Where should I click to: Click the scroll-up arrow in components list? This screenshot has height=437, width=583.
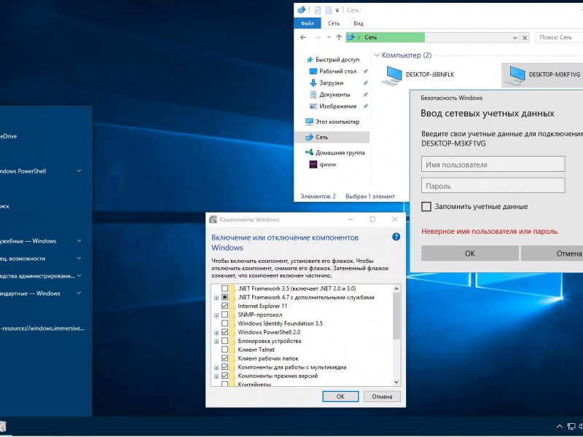[x=396, y=288]
